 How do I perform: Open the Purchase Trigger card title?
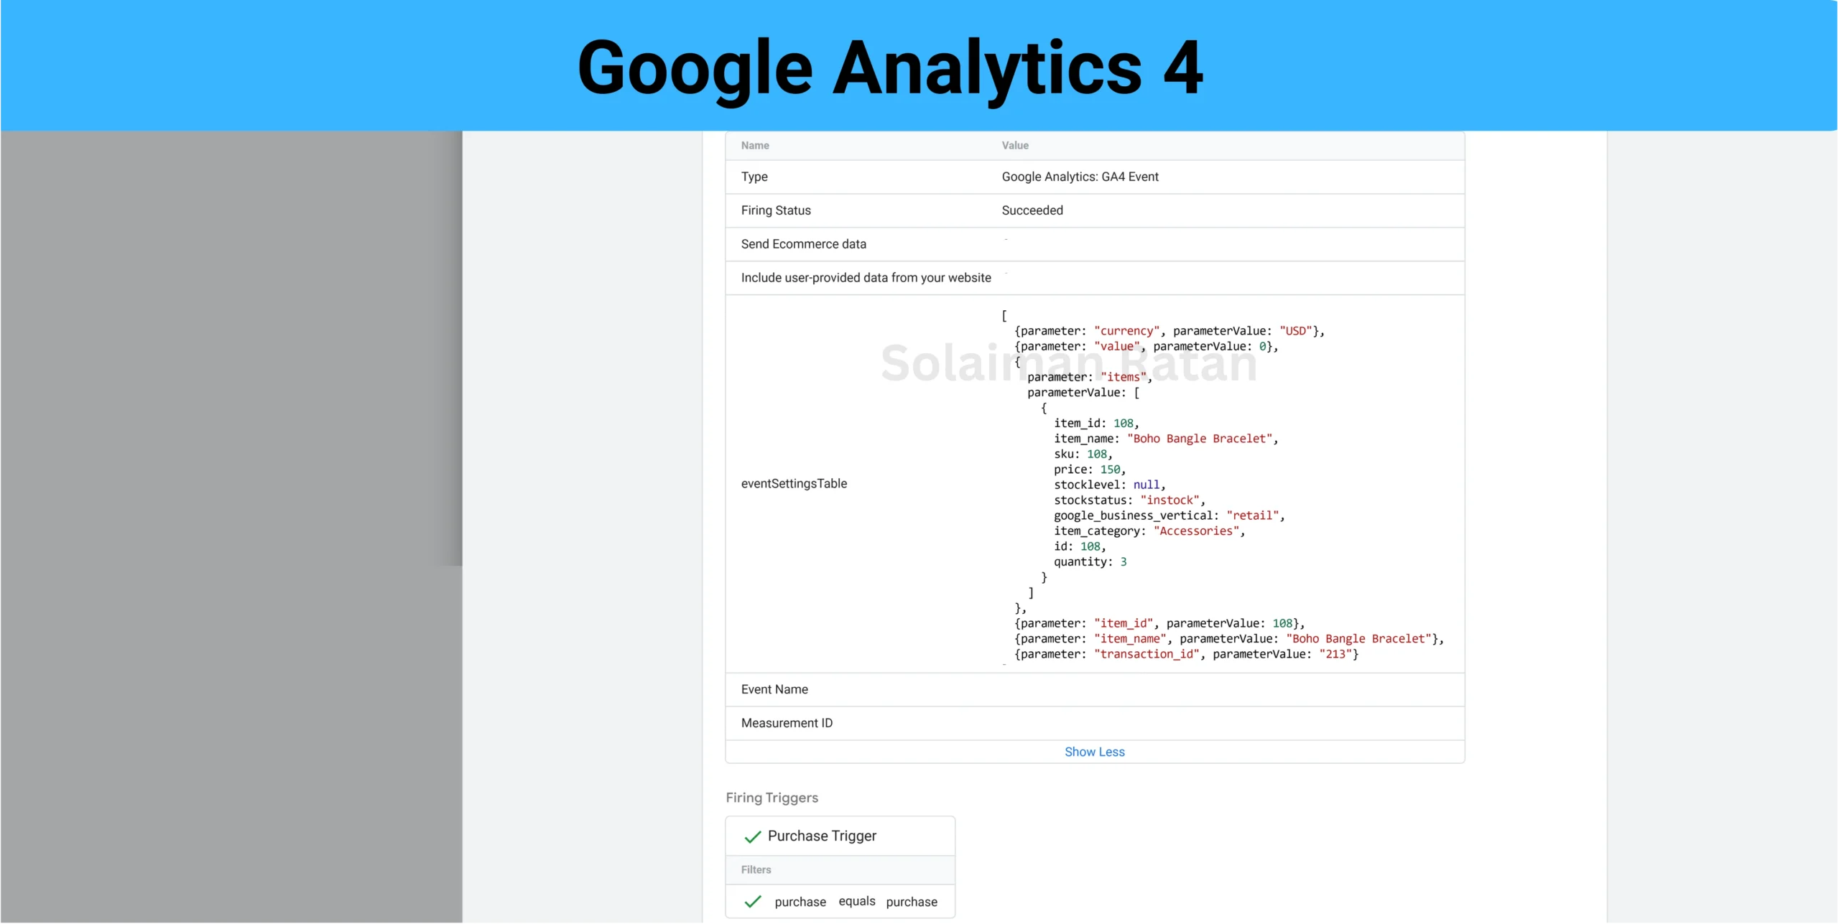[822, 836]
